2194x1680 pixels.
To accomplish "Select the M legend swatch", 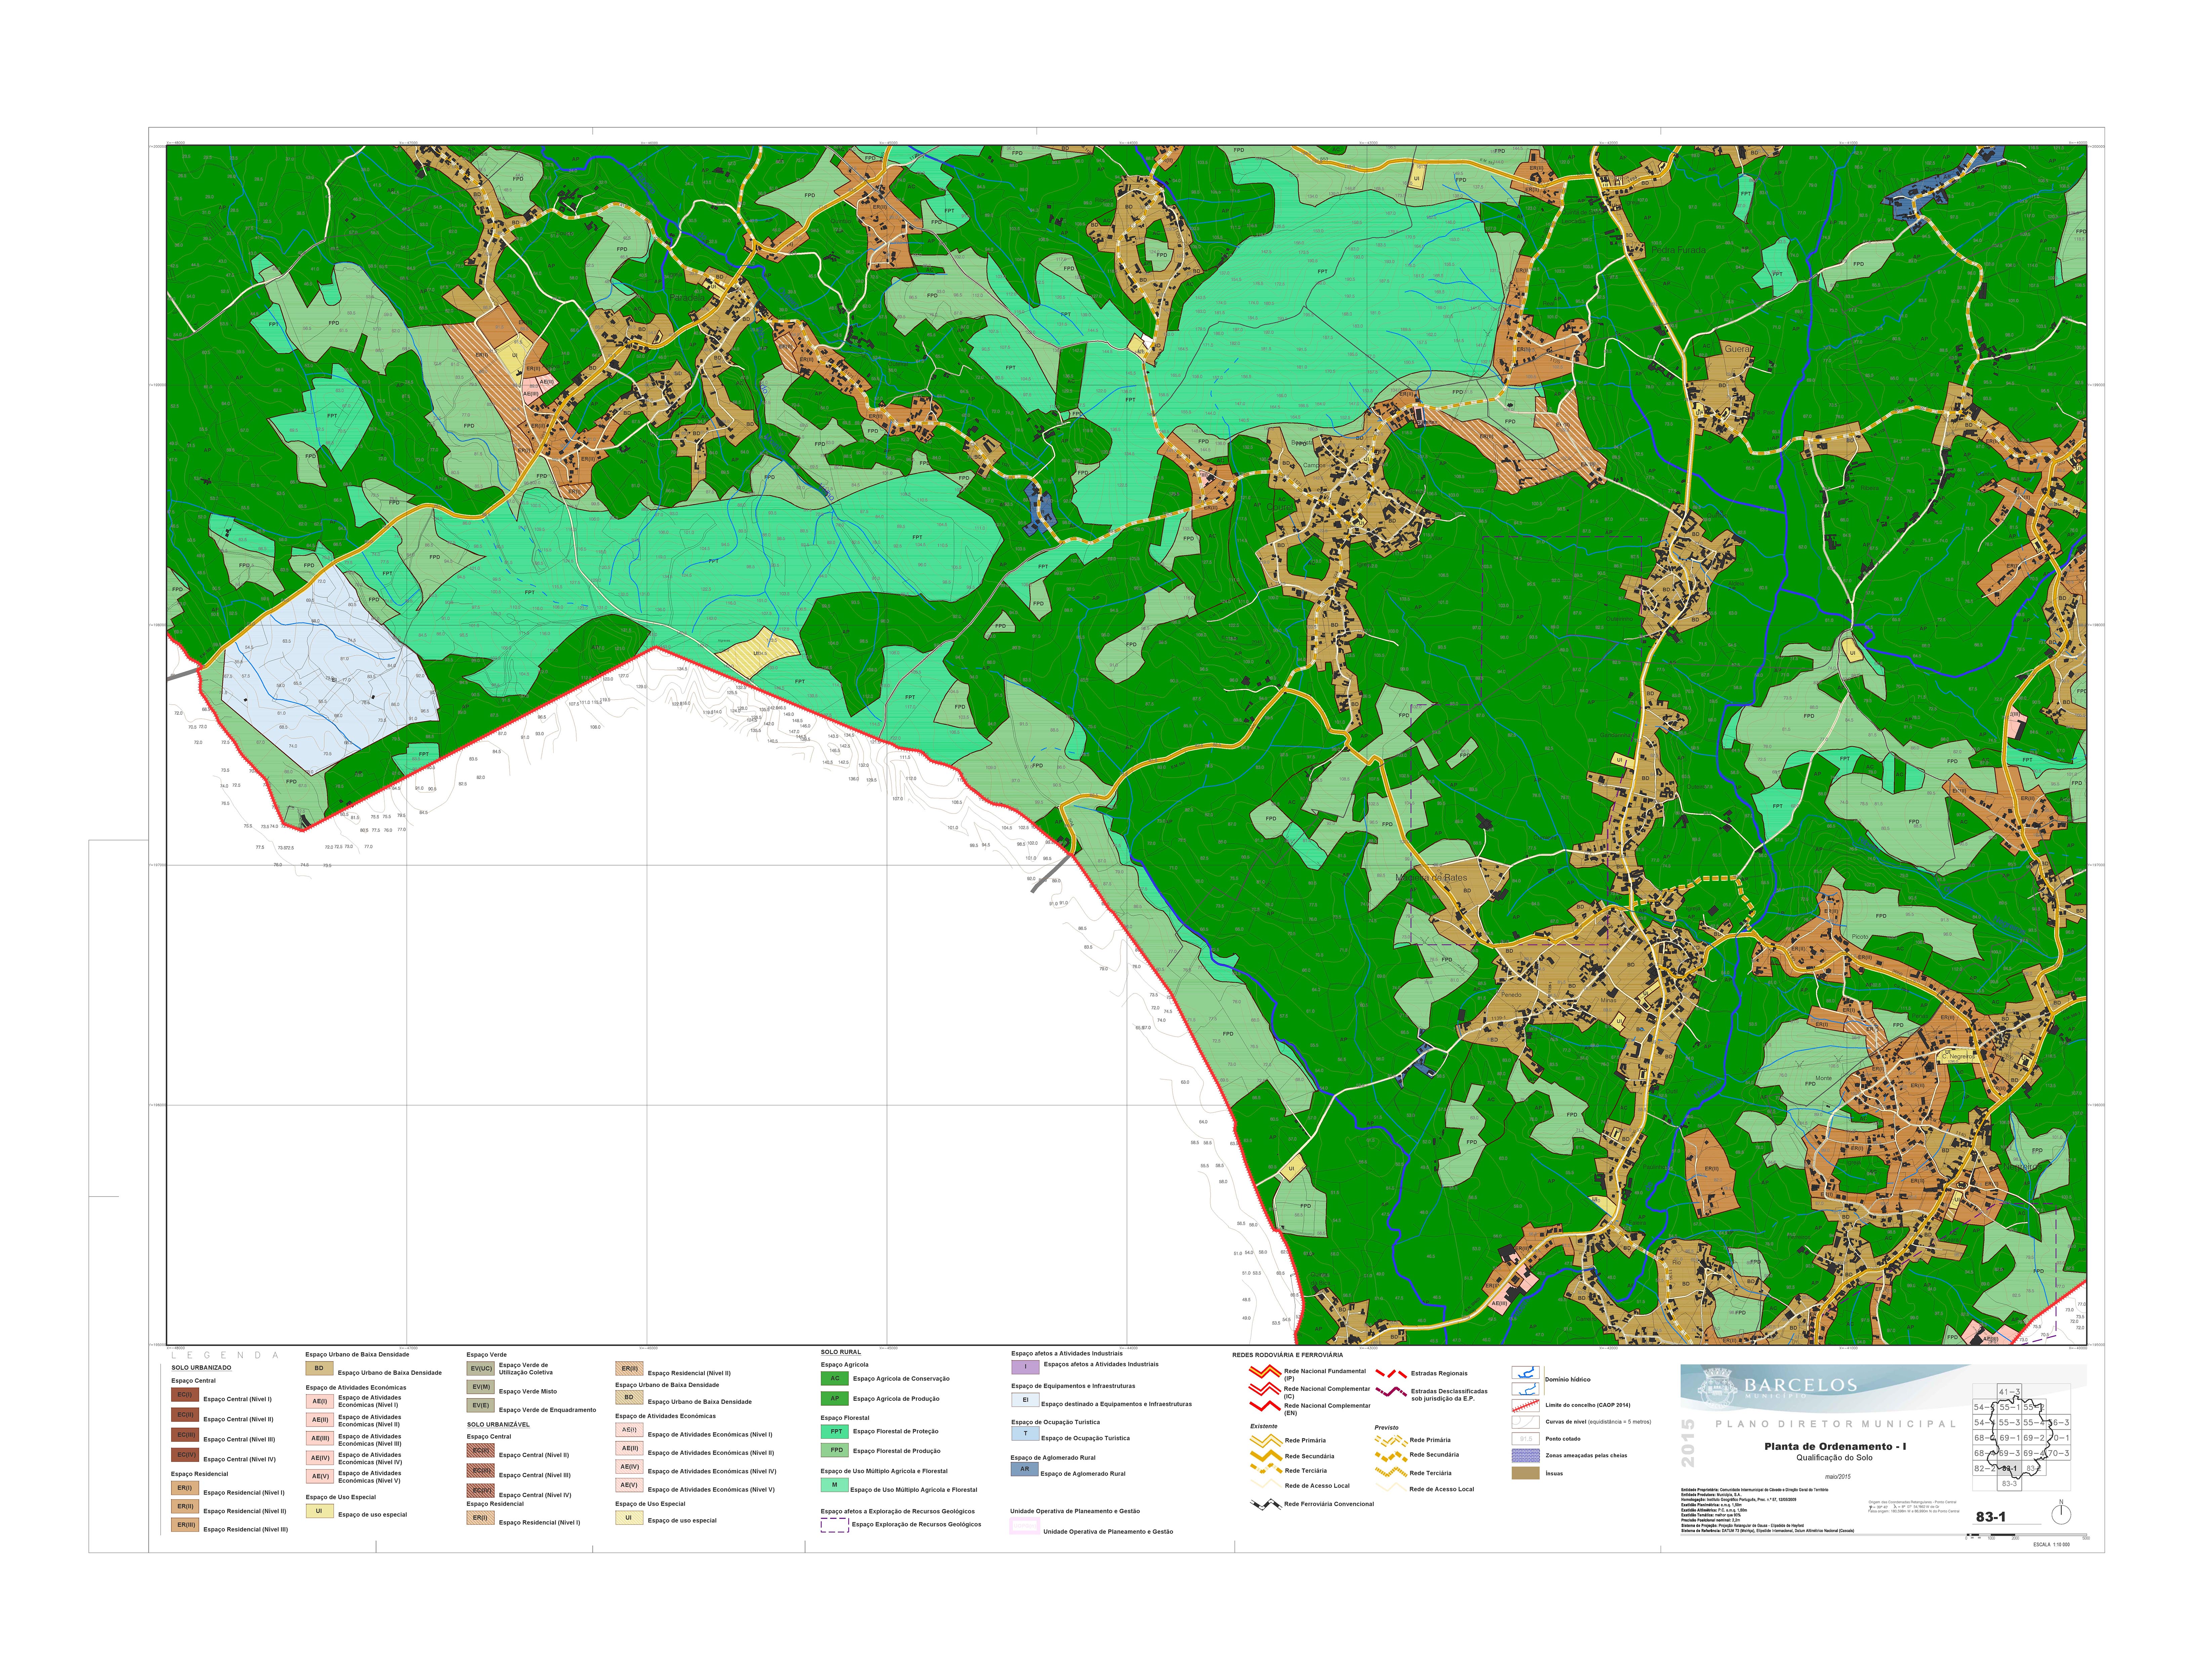I will [x=835, y=1485].
